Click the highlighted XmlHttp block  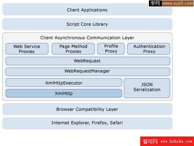[64, 93]
